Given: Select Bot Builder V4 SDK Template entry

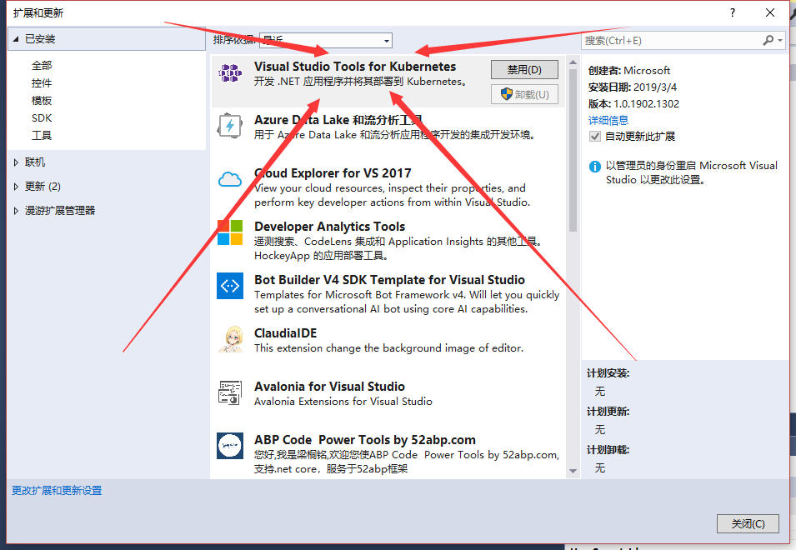Looking at the screenshot, I should [x=388, y=293].
